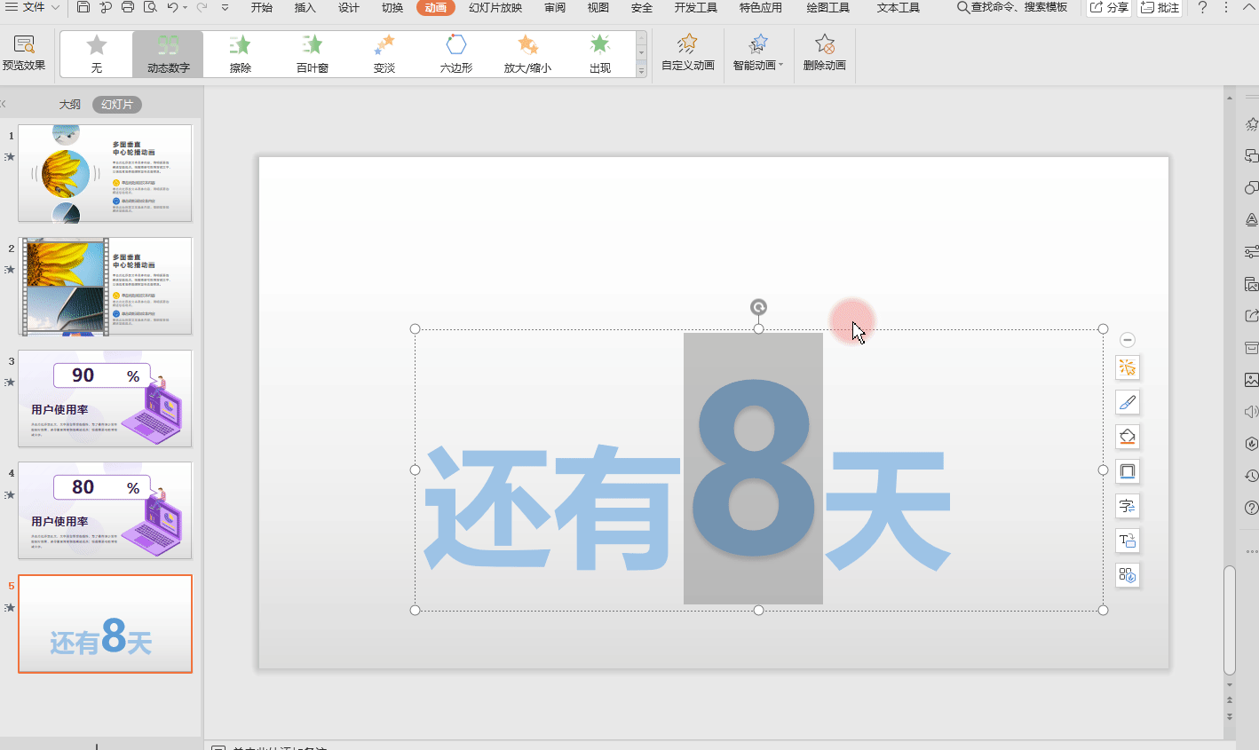Select slide 2 thumbnail

[105, 286]
